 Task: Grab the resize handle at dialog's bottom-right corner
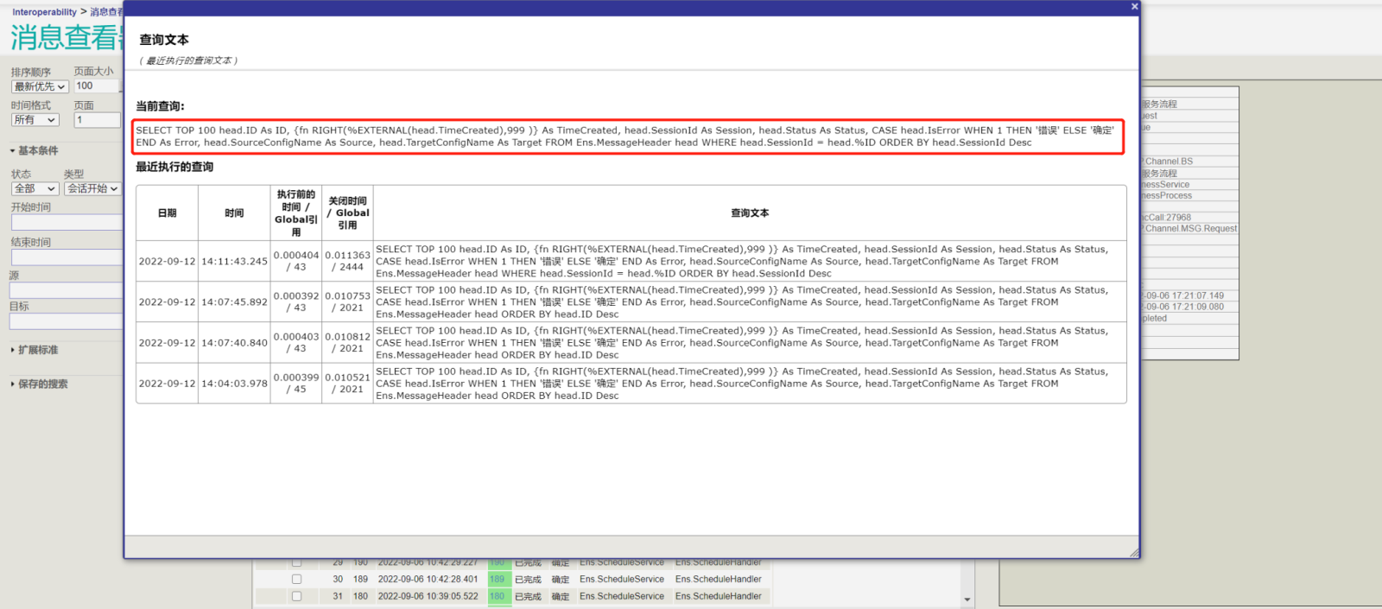click(1133, 552)
